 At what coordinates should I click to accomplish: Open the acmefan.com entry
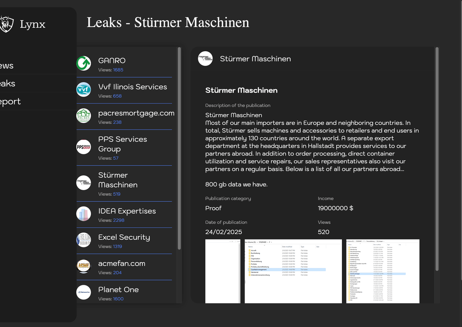[x=124, y=267]
